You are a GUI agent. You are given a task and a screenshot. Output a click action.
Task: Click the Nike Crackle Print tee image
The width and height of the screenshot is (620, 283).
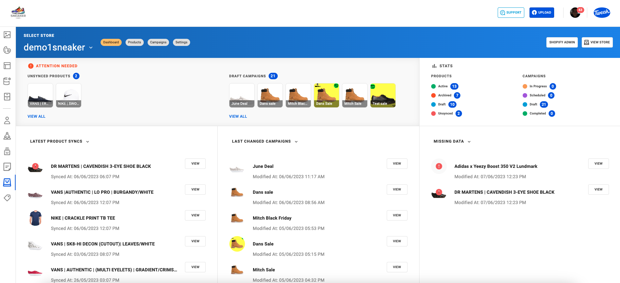[x=35, y=218]
